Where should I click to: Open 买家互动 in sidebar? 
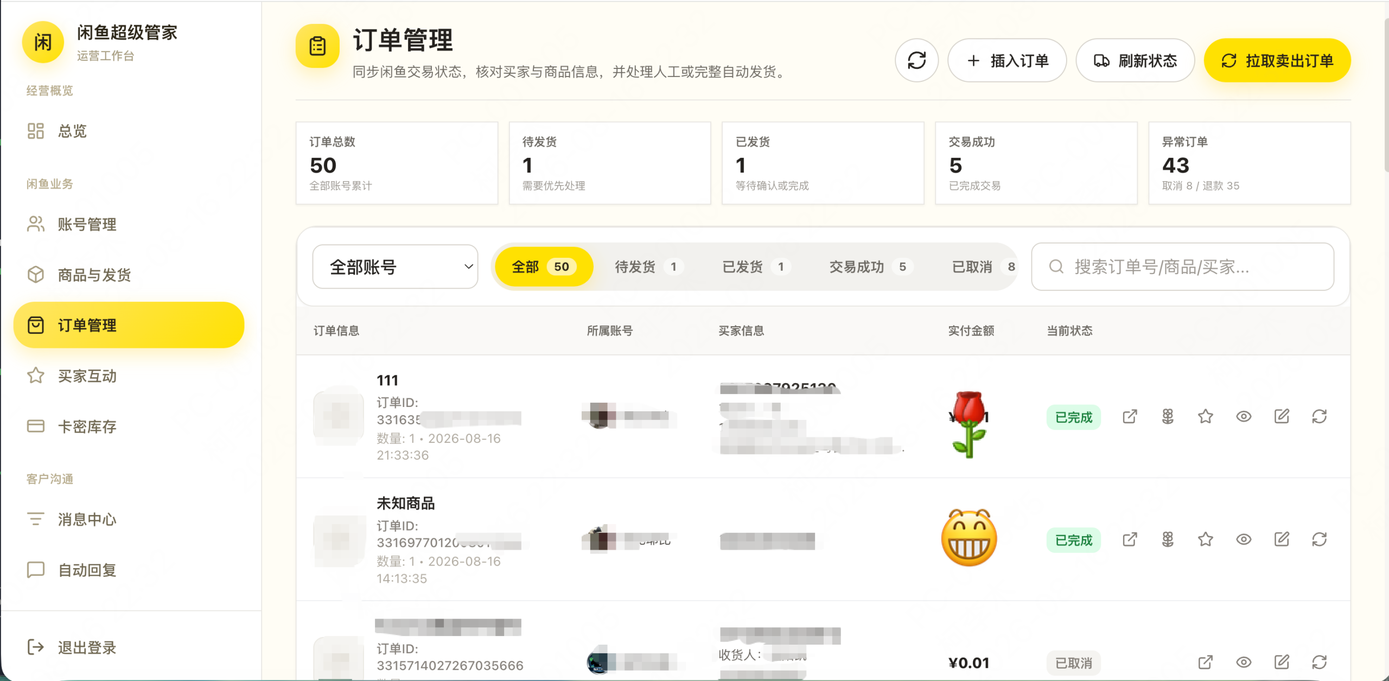coord(129,375)
